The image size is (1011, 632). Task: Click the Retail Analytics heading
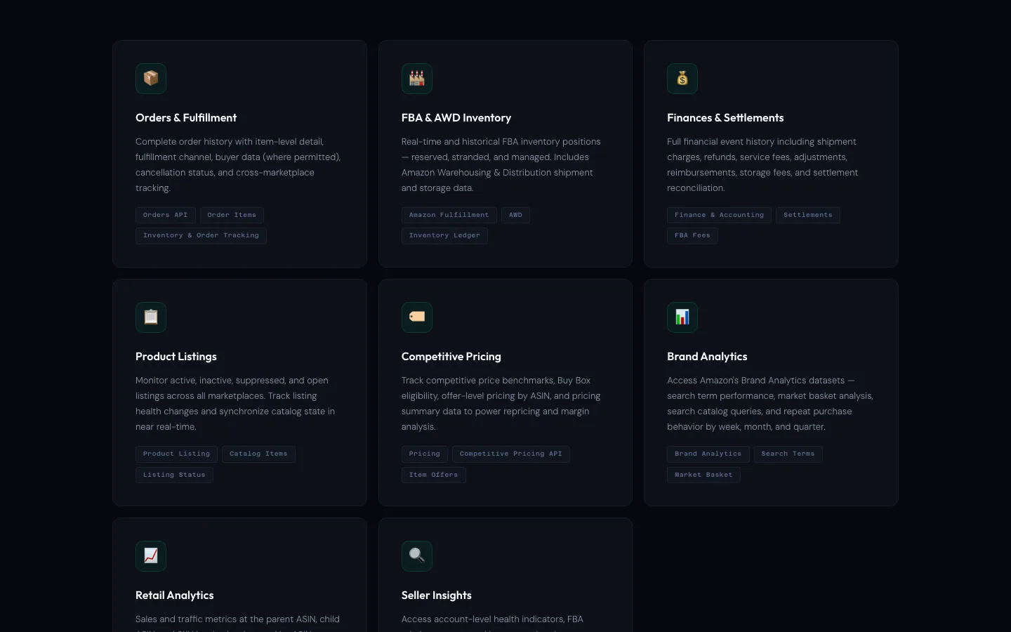coord(175,595)
